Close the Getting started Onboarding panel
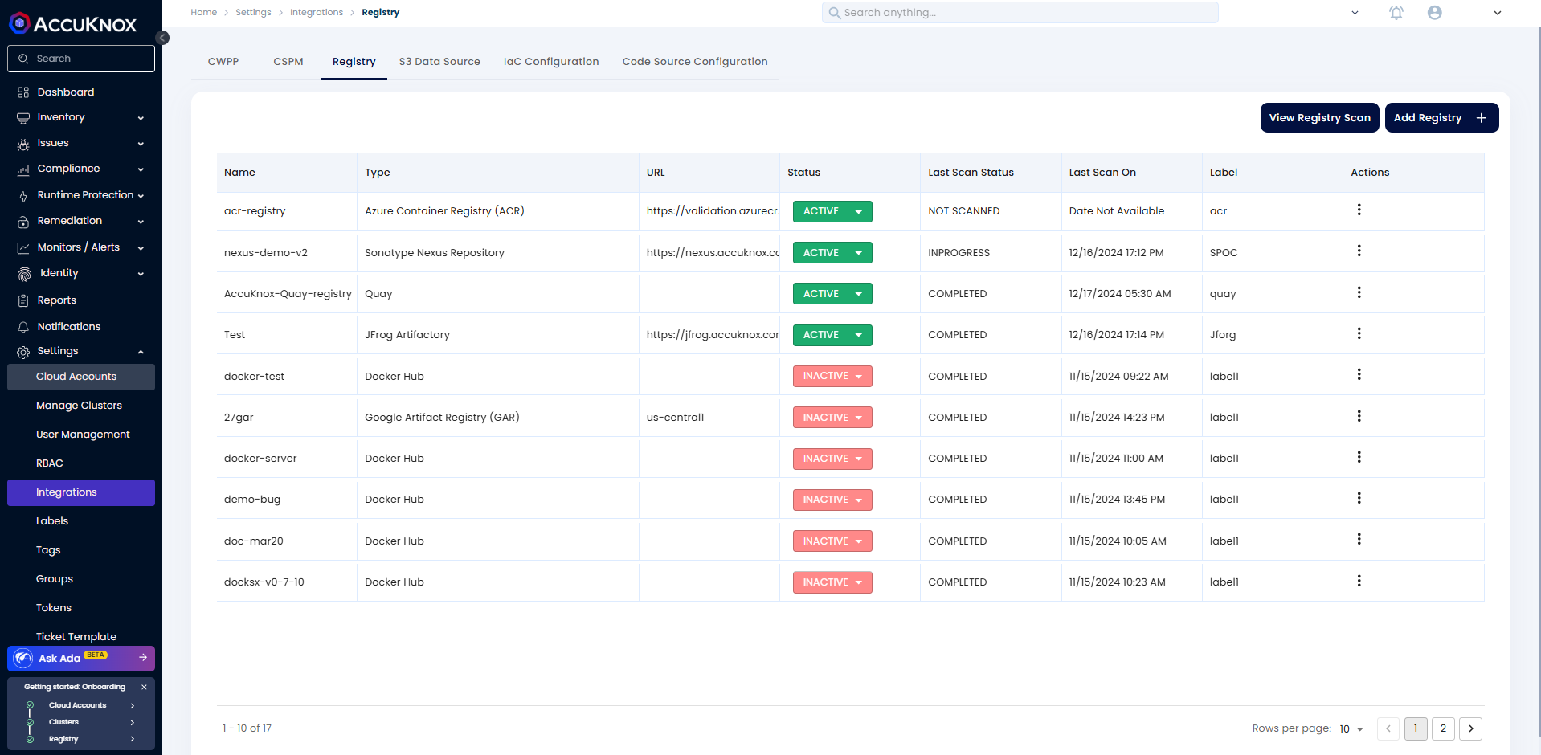This screenshot has height=755, width=1541. (x=144, y=687)
